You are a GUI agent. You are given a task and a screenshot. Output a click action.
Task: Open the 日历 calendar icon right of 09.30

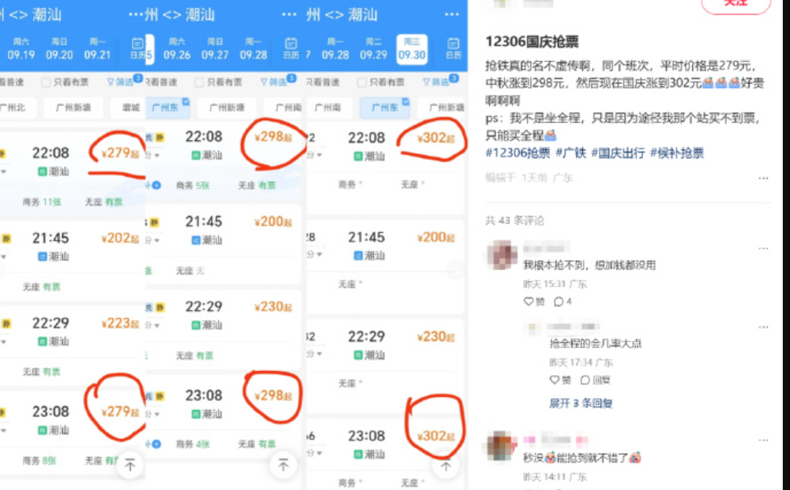453,49
